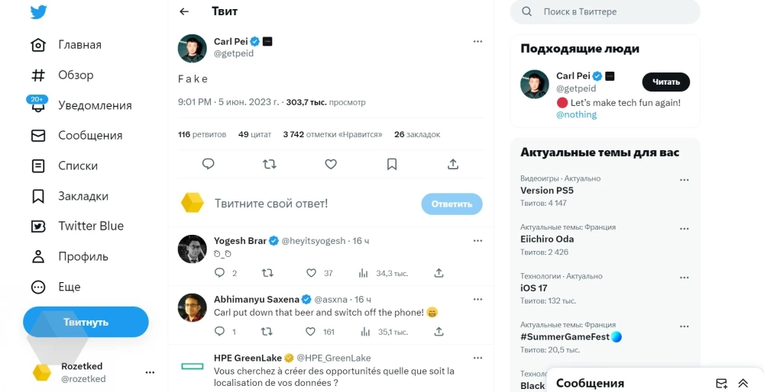Bookmark Carl Pei's tweet
The height and width of the screenshot is (392, 764).
[x=392, y=164]
